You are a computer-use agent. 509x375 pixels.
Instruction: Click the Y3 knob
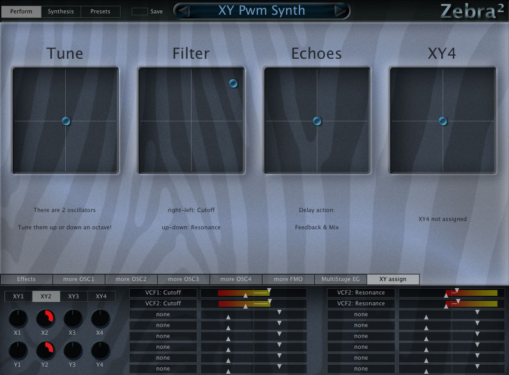coord(73,350)
